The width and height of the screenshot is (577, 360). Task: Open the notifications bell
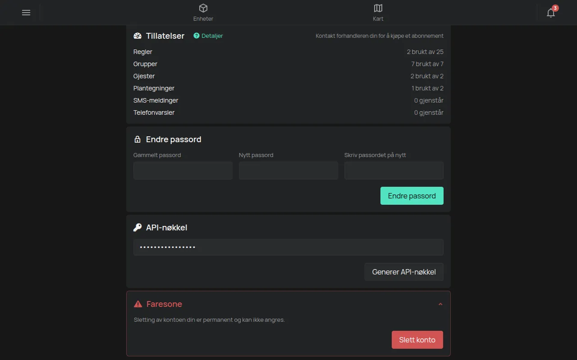pos(551,13)
